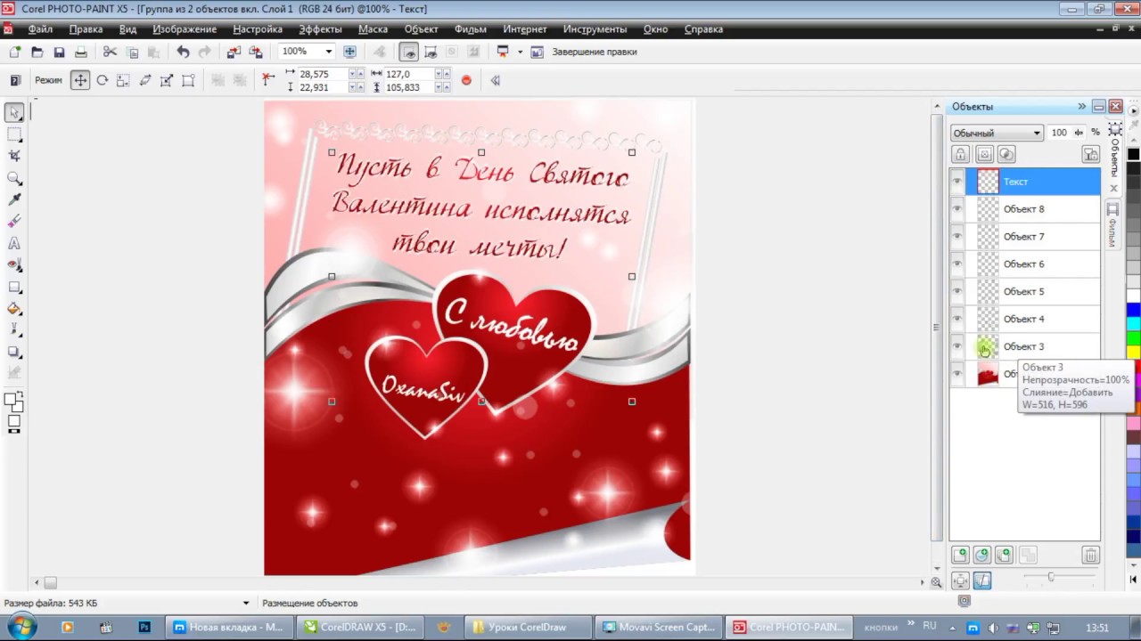Choose the Rotate mode icon
The width and height of the screenshot is (1141, 641).
[102, 80]
